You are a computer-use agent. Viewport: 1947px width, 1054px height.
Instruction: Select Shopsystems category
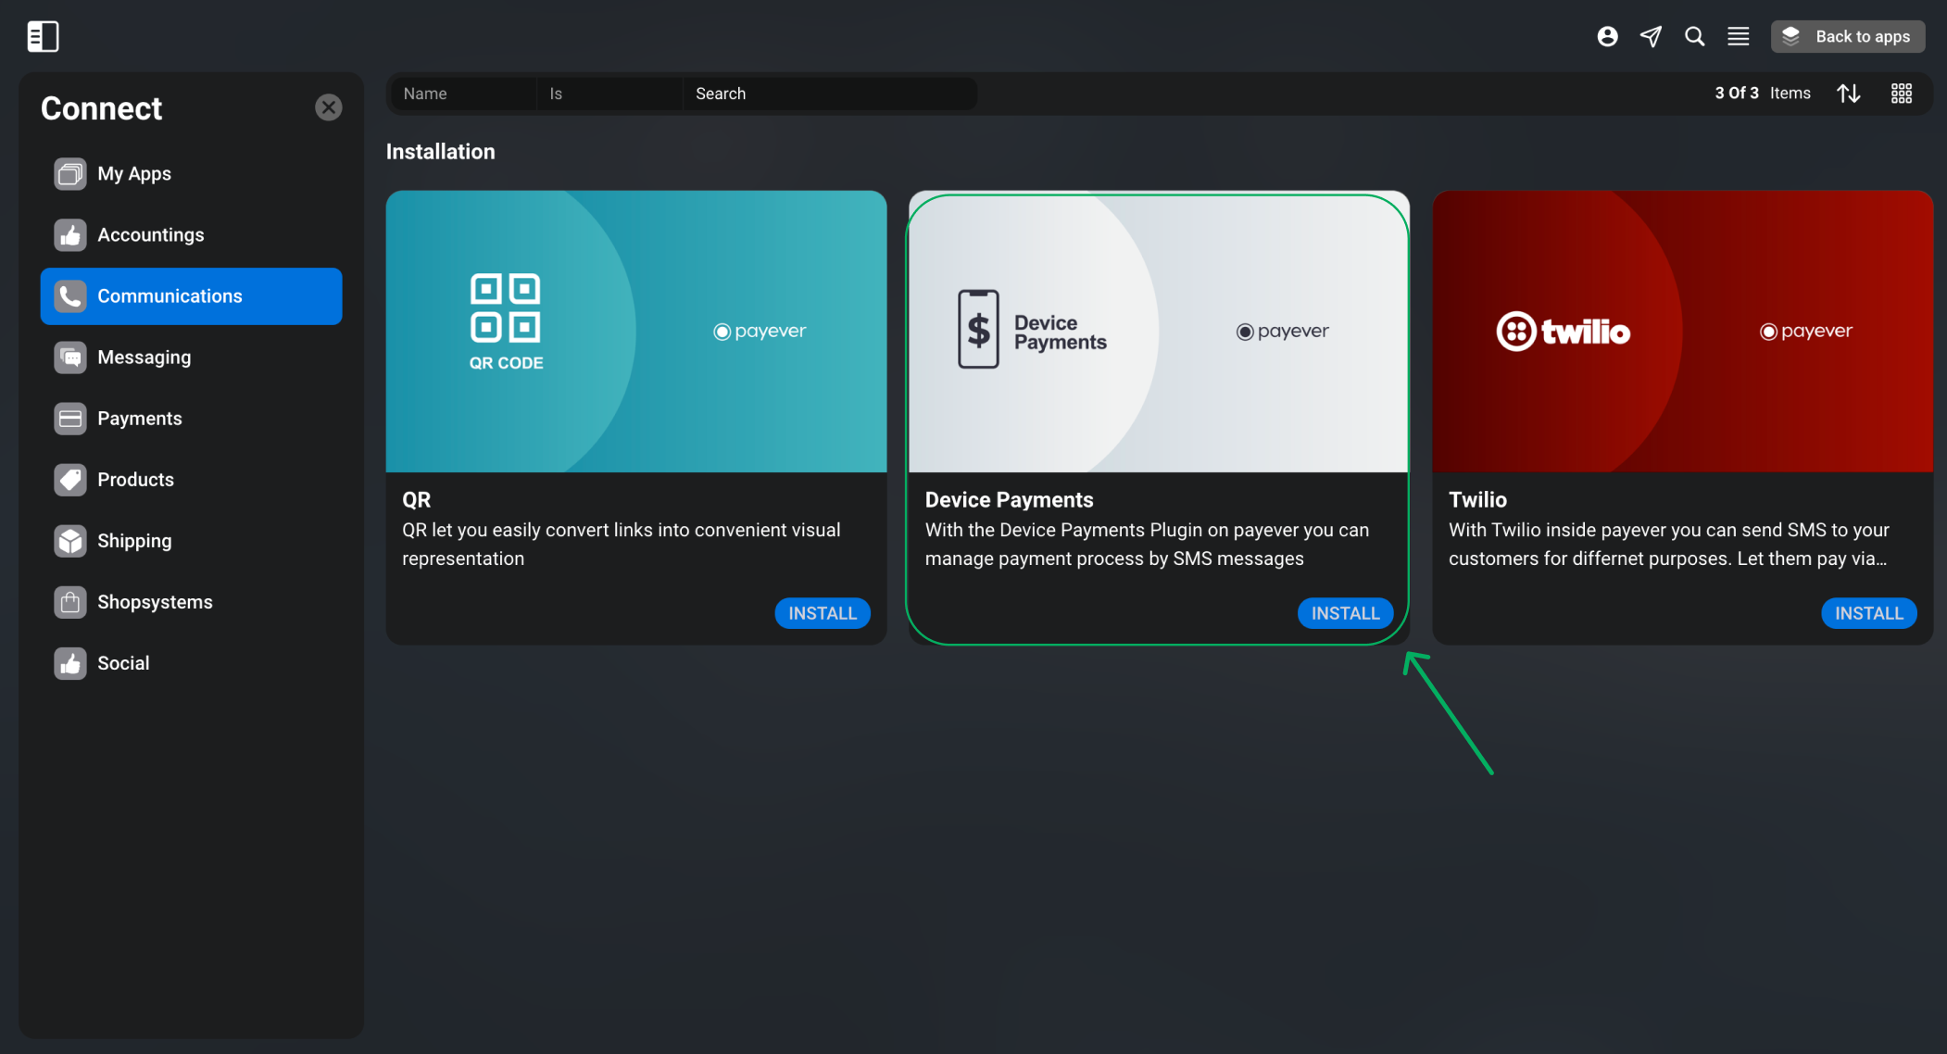point(191,602)
